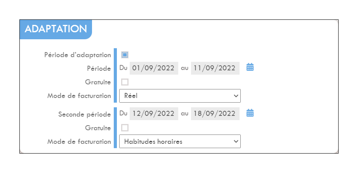
Task: Open the calendar picker for Seconde période
Action: point(250,113)
